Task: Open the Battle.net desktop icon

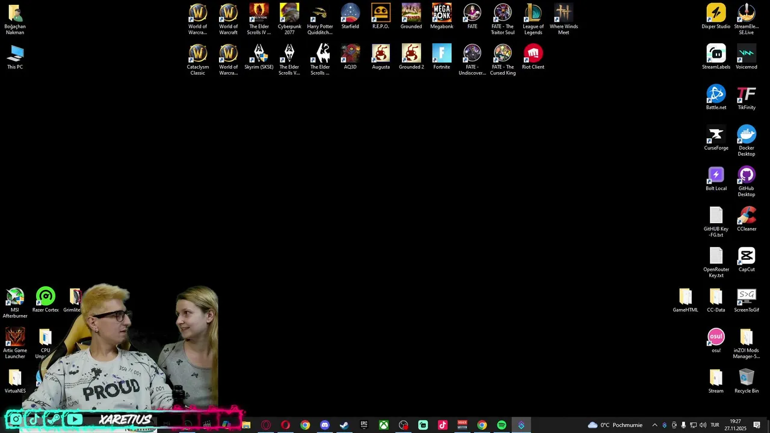Action: tap(716, 97)
